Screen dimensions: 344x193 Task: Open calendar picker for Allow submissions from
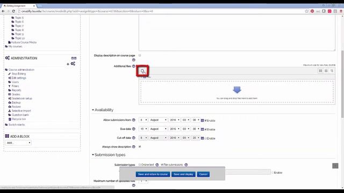click(x=202, y=120)
